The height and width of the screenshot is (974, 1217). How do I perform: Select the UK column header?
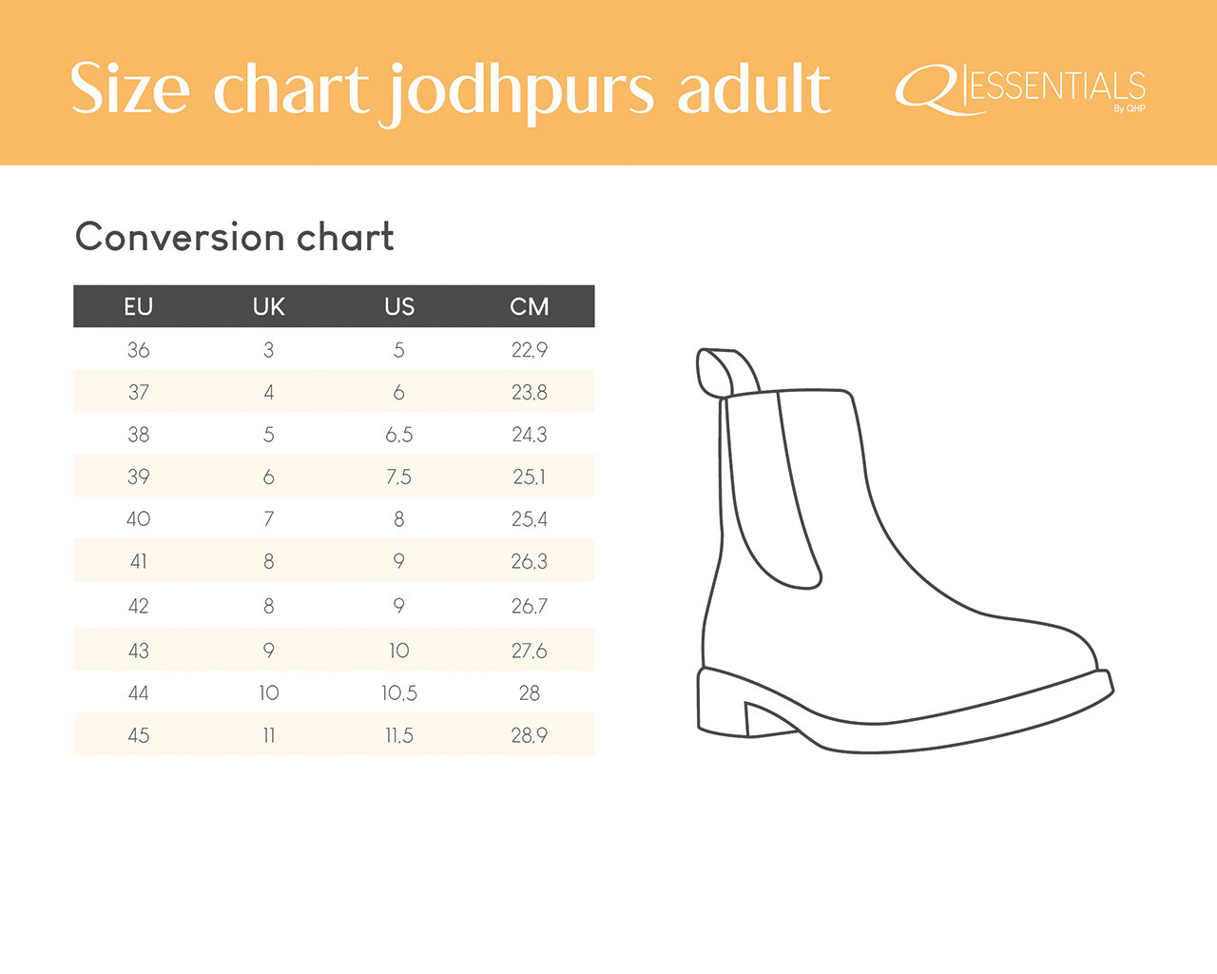pos(268,306)
